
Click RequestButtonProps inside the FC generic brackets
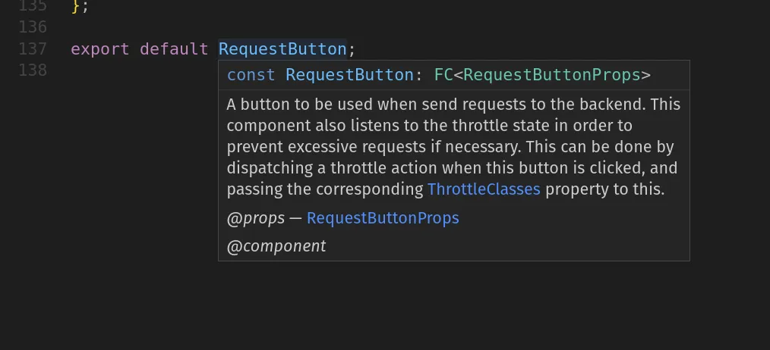tap(552, 75)
